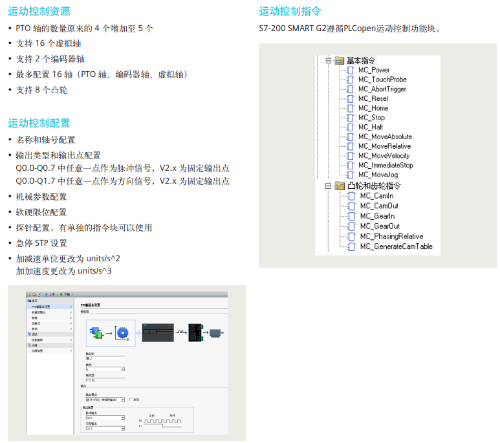Click the MC_CamIn instruction block icon
The image size is (500, 443).
click(x=351, y=196)
